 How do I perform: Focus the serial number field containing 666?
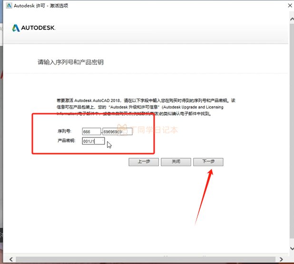(91, 132)
